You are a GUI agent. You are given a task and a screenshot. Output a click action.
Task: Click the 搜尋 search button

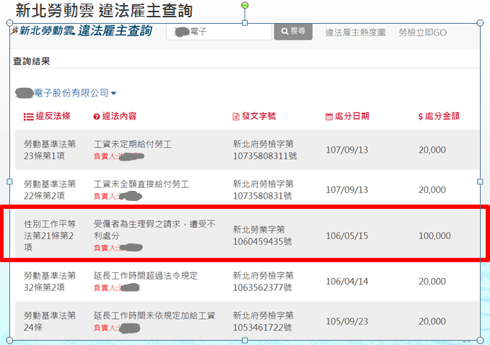pos(293,31)
